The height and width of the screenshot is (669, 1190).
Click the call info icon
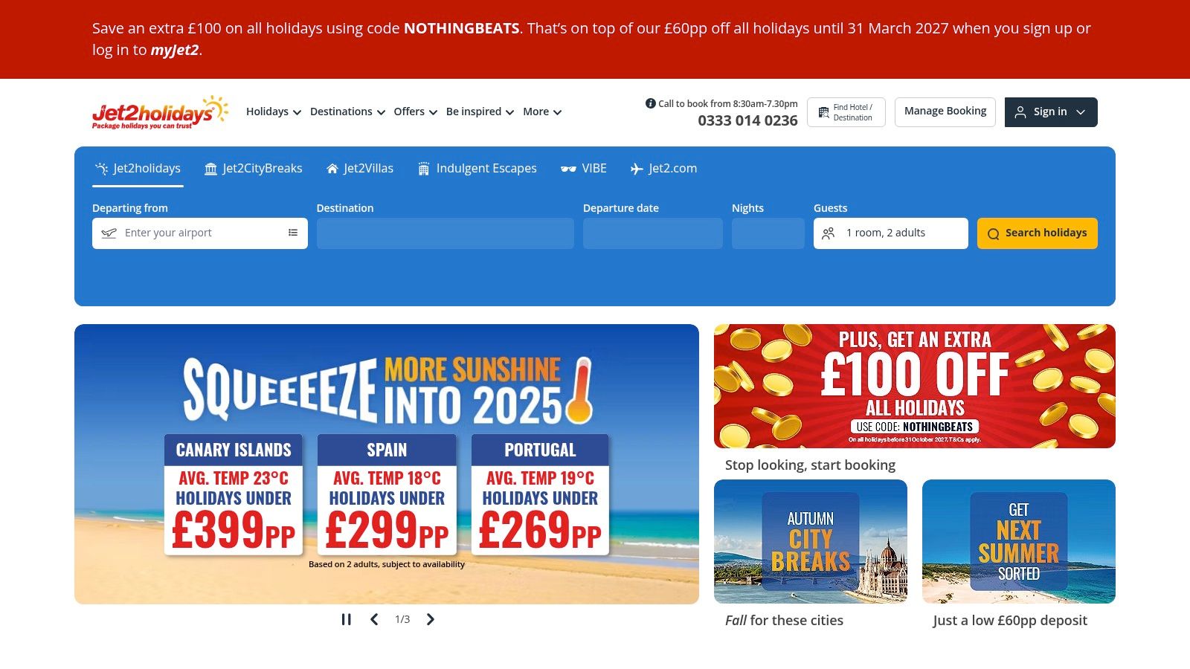(x=650, y=103)
